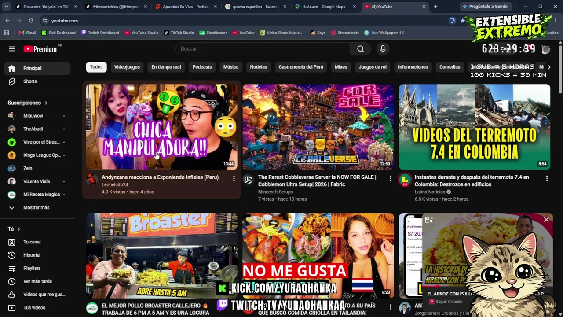
Task: Select the Juegos de rol chip
Action: point(373,67)
